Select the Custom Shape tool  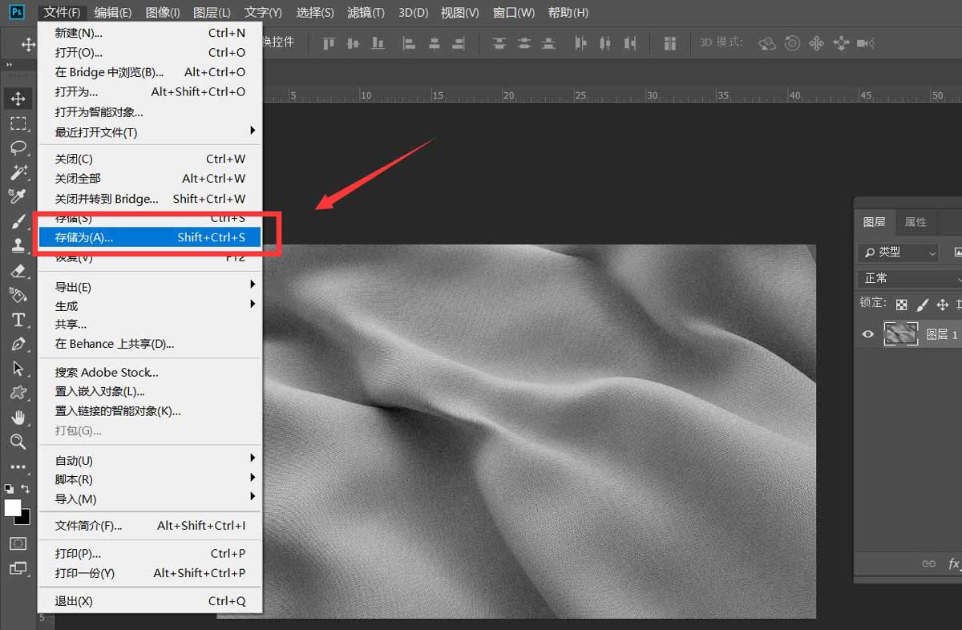click(18, 393)
